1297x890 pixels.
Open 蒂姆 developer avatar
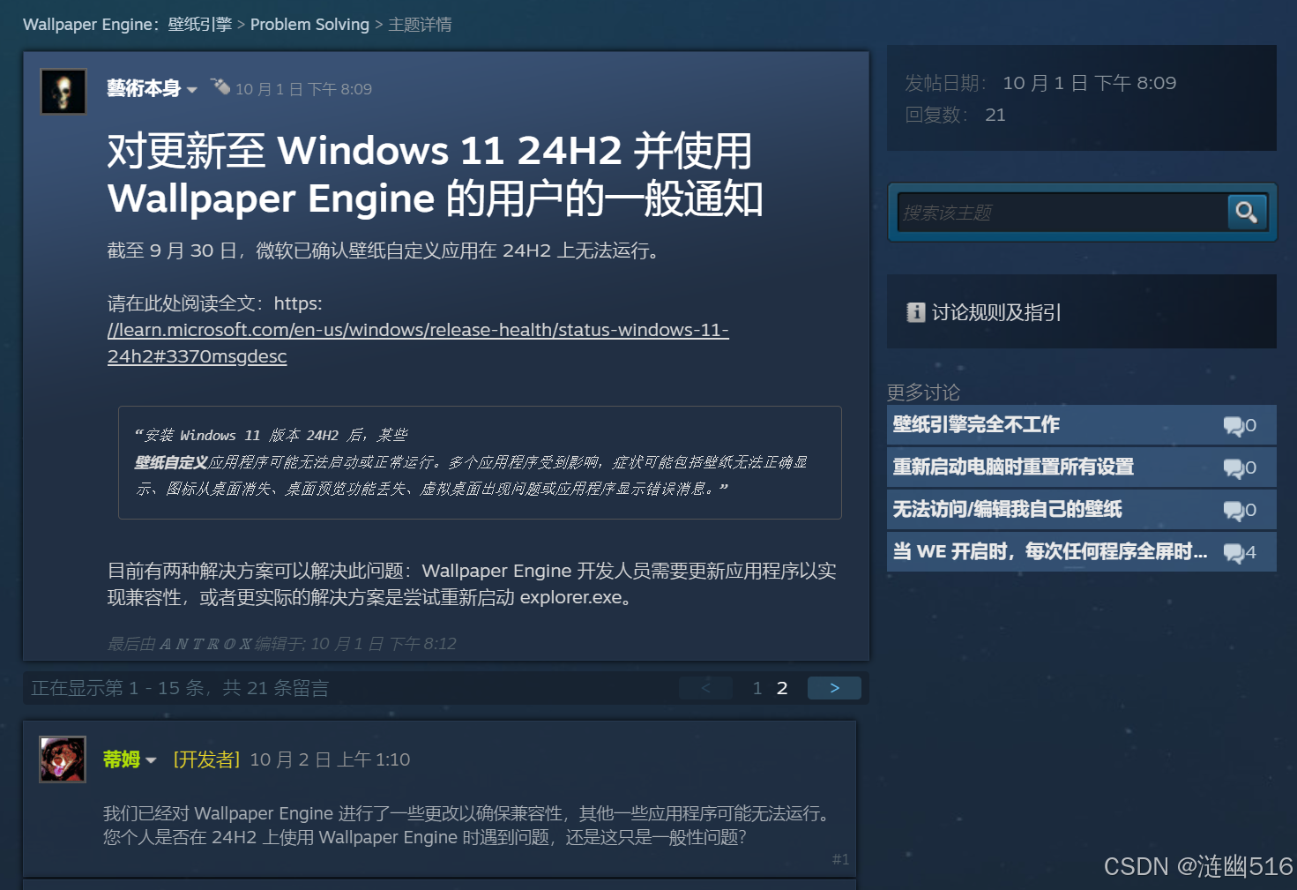[63, 759]
